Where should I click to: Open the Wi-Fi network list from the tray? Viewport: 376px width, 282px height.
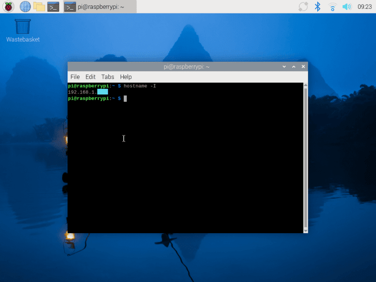coord(332,7)
